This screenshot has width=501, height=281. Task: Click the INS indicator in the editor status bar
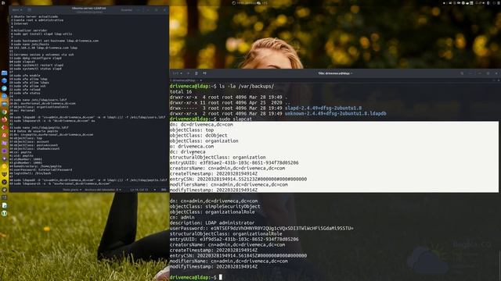164,190
